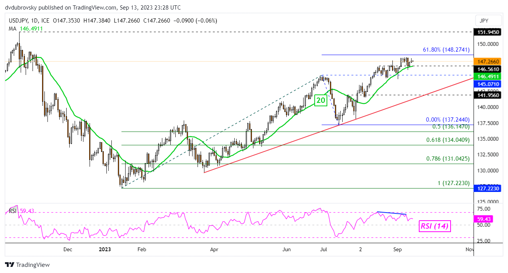This screenshot has width=508, height=273.
Task: Select the 0.786 (131.0425) retracement label
Action: (x=448, y=159)
